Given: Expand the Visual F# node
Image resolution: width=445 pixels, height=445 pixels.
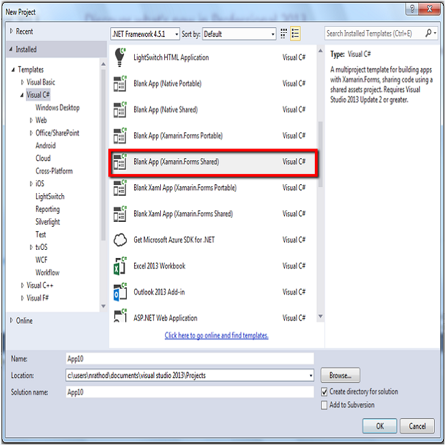Looking at the screenshot, I should click(x=23, y=298).
